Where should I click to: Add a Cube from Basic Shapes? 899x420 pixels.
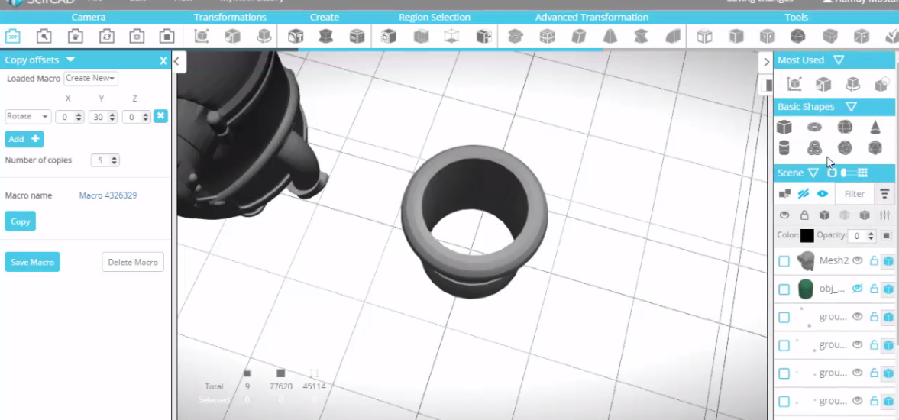784,127
